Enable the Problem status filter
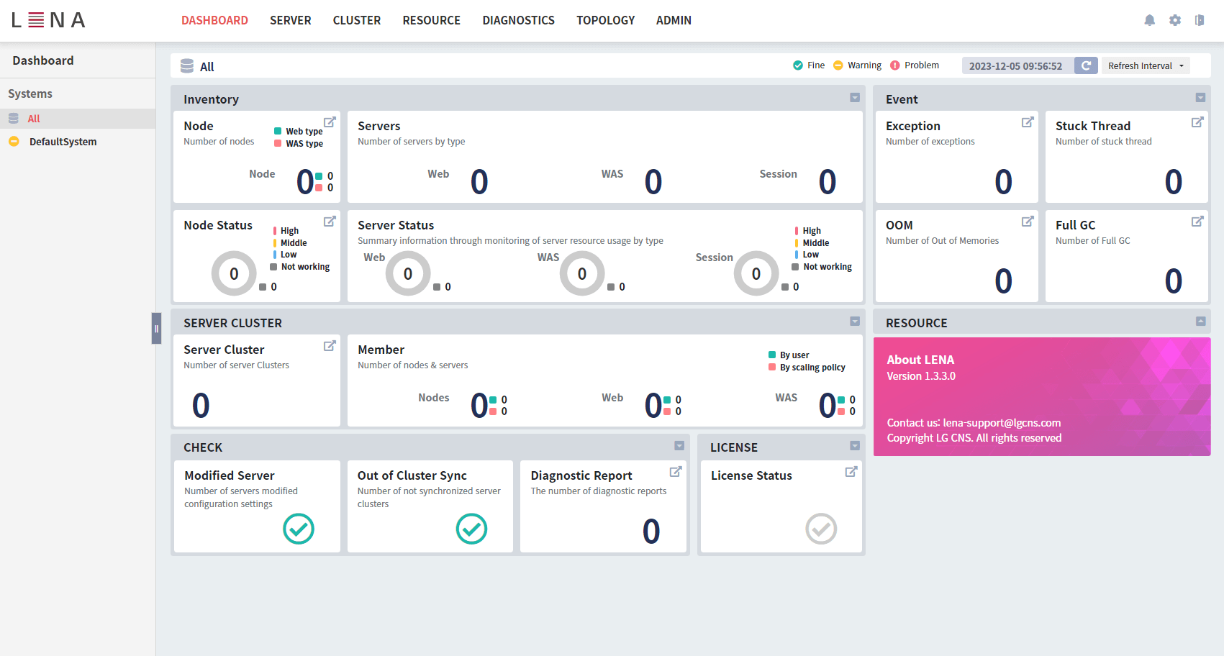1224x656 pixels. pos(915,65)
